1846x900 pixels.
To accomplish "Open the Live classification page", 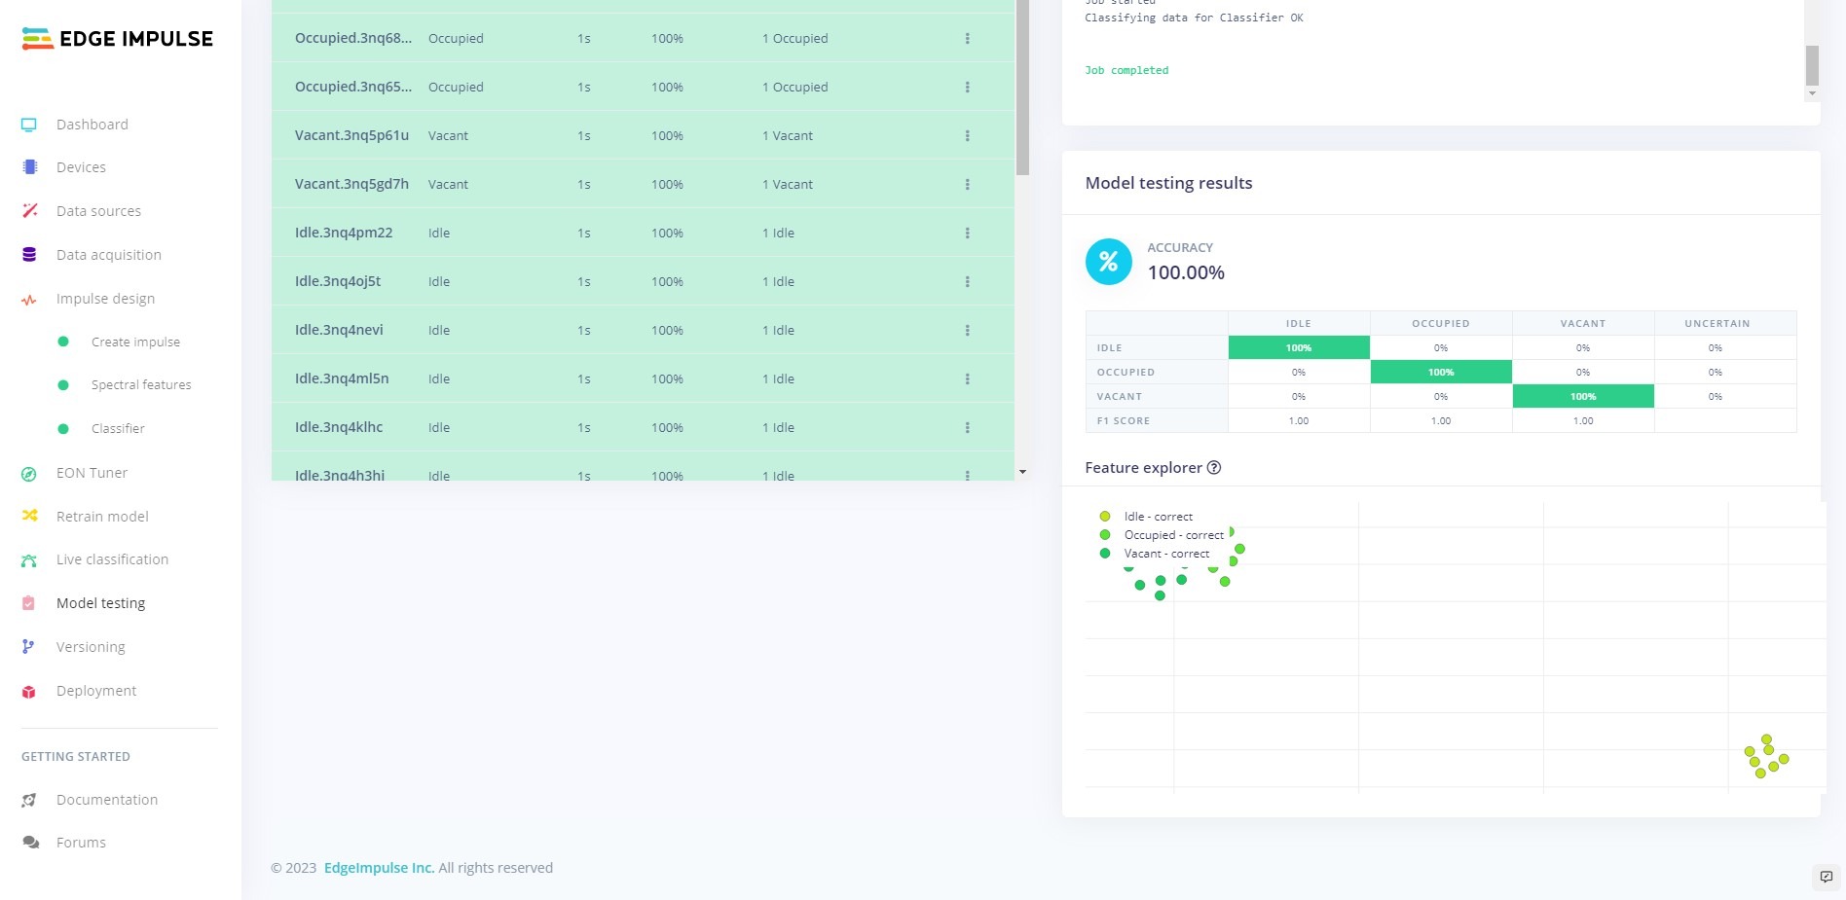I will (x=112, y=559).
